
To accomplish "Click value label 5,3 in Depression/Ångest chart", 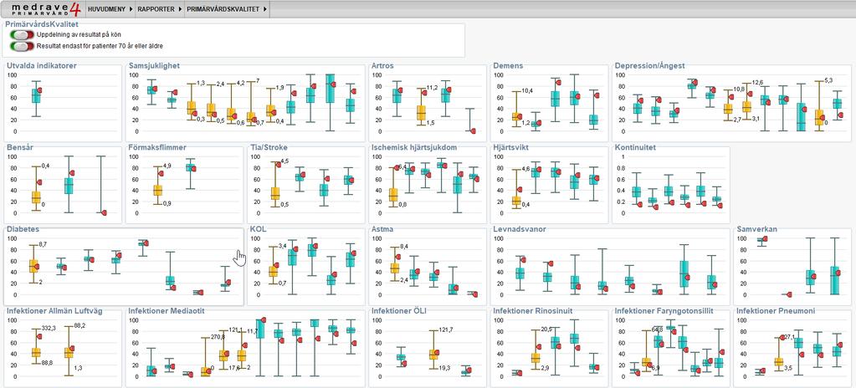I will point(828,80).
